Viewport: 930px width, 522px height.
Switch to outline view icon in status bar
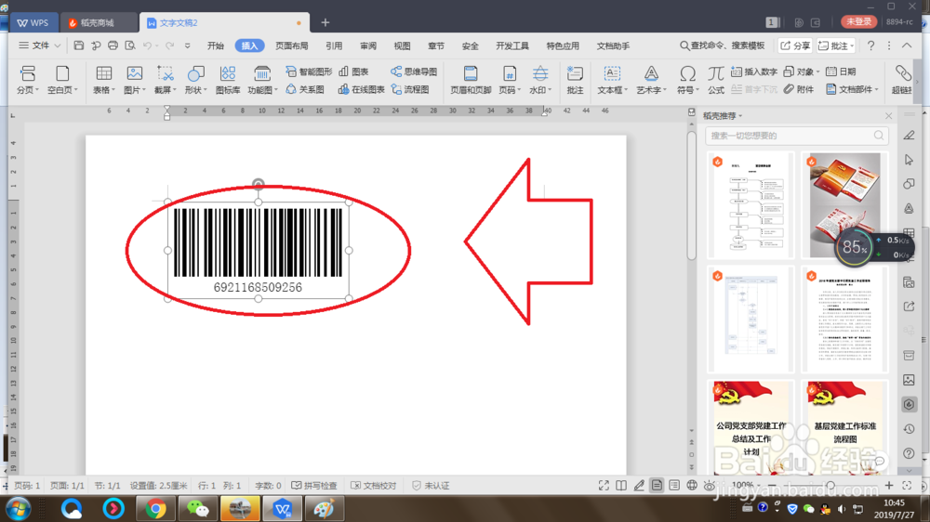pyautogui.click(x=674, y=485)
